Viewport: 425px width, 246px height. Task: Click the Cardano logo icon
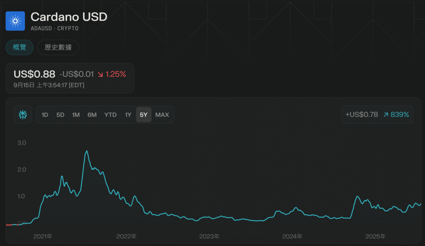pyautogui.click(x=15, y=21)
